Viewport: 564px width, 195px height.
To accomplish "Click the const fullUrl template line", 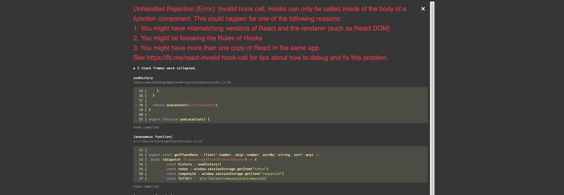I will pyautogui.click(x=217, y=178).
